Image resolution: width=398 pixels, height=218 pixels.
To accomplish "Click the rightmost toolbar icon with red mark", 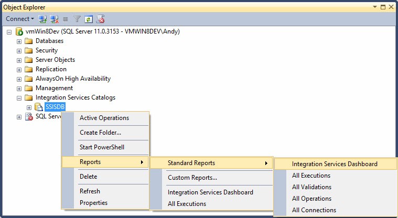I will (100, 19).
